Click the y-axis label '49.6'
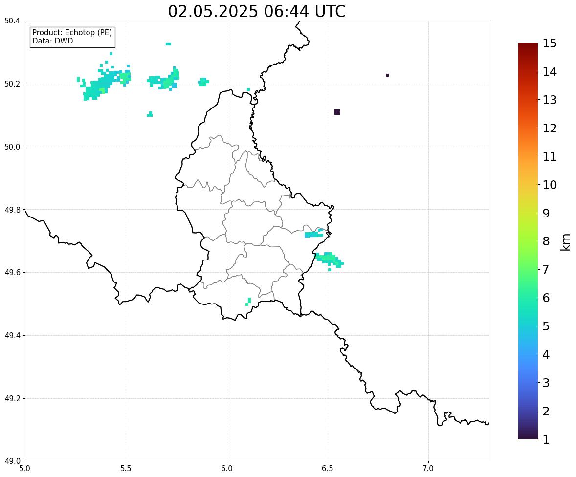The width and height of the screenshot is (576, 477). tap(12, 272)
